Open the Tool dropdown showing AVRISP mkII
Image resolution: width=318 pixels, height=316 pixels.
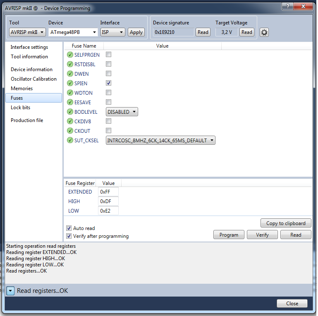pyautogui.click(x=27, y=32)
